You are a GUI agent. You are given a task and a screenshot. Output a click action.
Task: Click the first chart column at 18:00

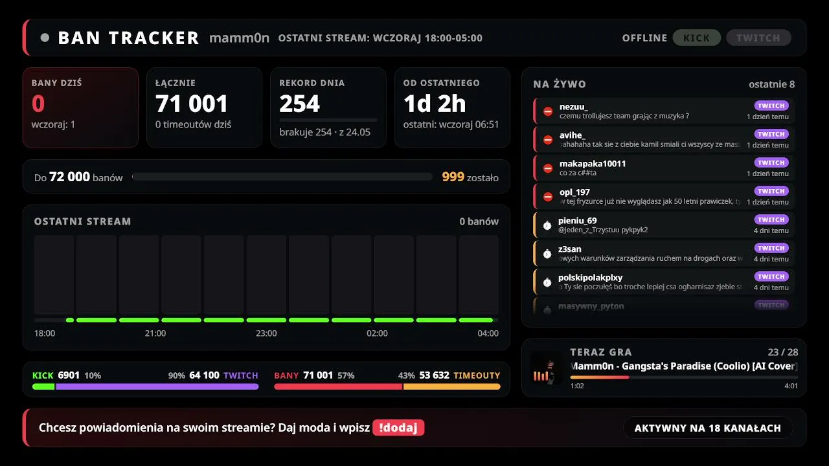point(54,275)
